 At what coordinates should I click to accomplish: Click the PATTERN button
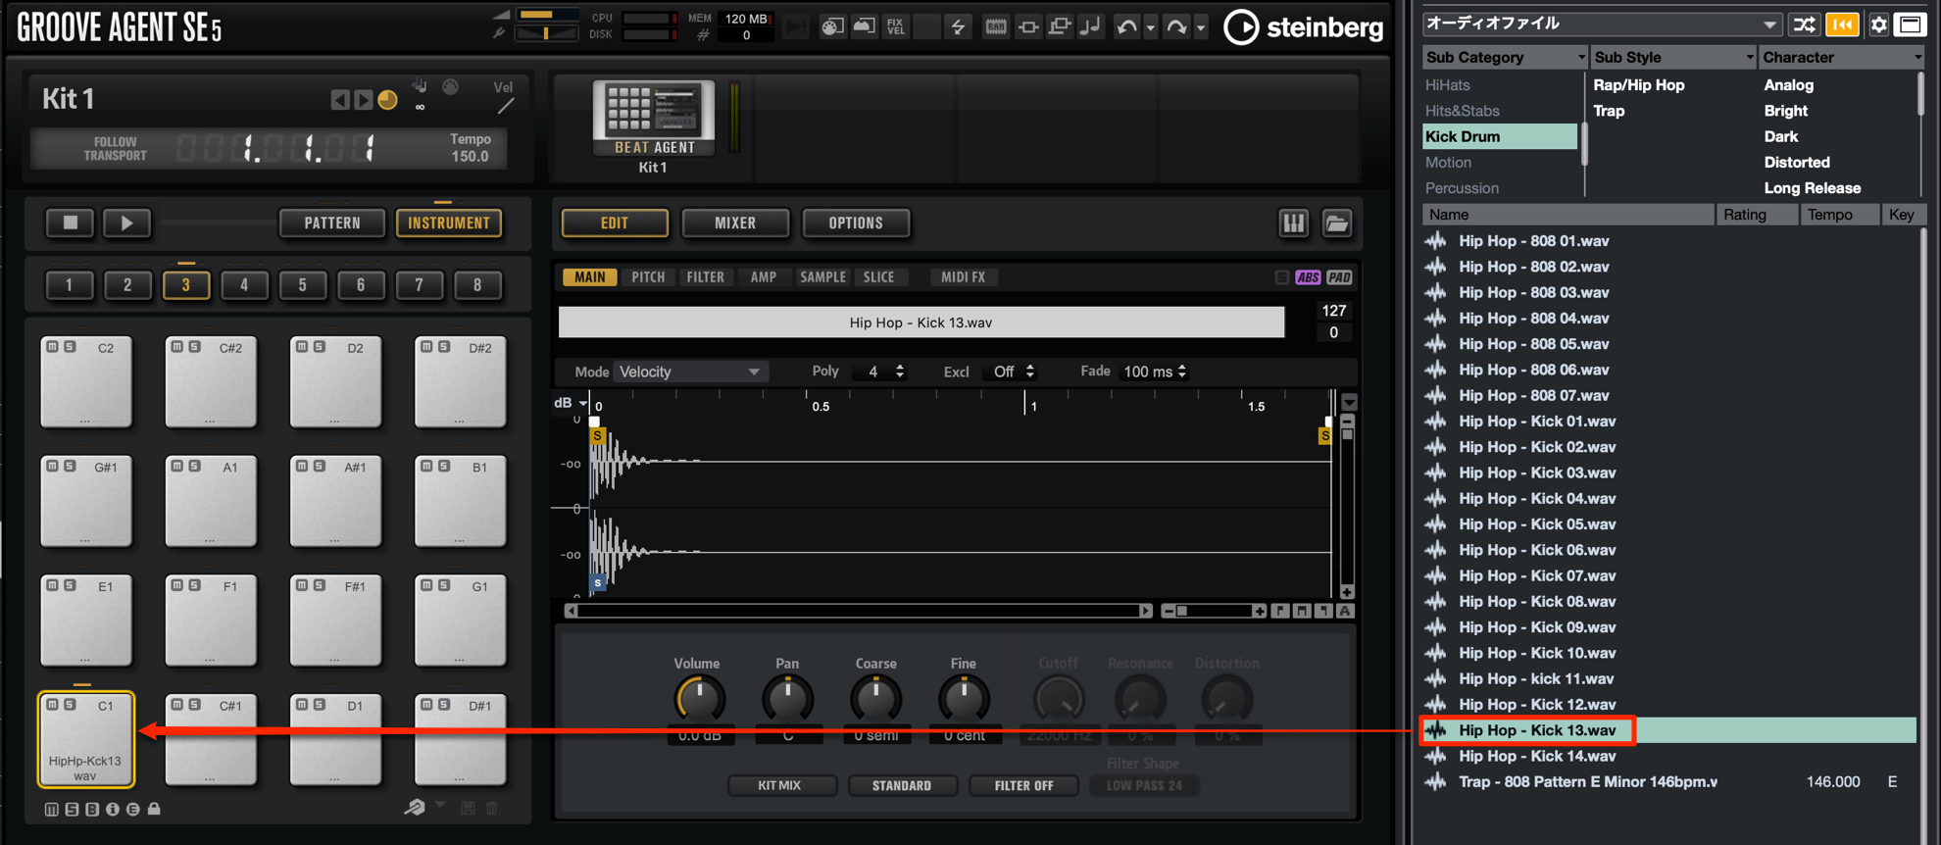[x=332, y=224]
